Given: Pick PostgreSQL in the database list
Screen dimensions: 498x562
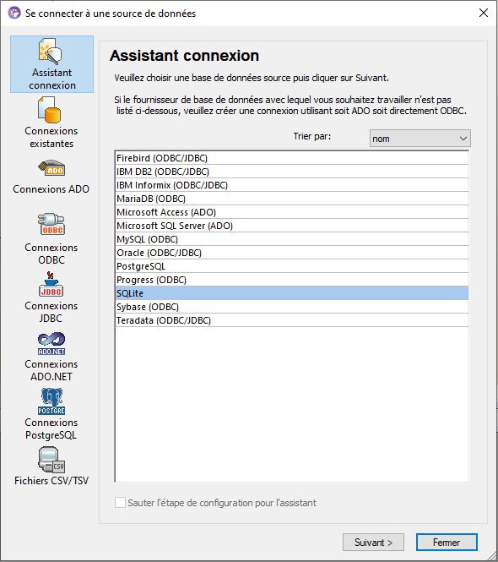Looking at the screenshot, I should coord(292,266).
